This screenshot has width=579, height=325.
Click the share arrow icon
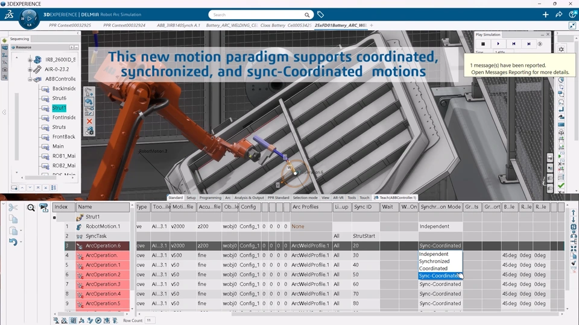[x=558, y=14]
